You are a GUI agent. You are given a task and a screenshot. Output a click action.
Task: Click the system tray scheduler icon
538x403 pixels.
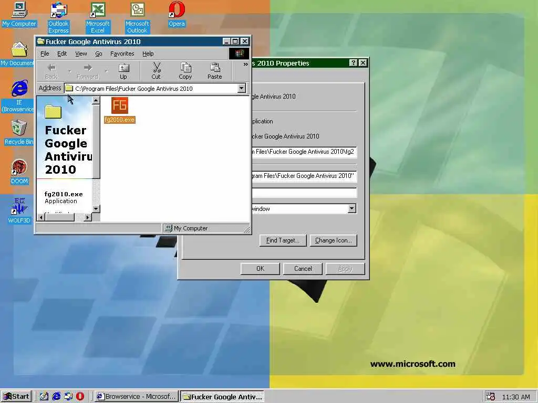coord(491,397)
